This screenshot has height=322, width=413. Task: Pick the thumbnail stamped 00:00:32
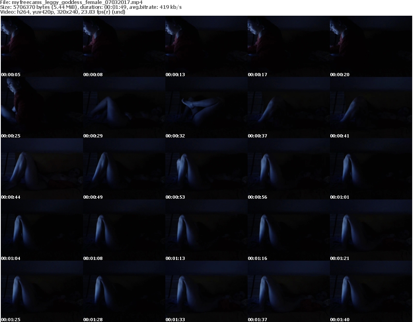(206, 108)
